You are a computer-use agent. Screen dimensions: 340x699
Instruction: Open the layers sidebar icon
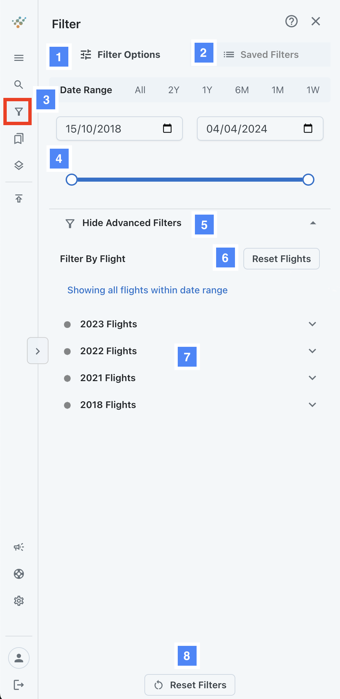click(x=19, y=165)
